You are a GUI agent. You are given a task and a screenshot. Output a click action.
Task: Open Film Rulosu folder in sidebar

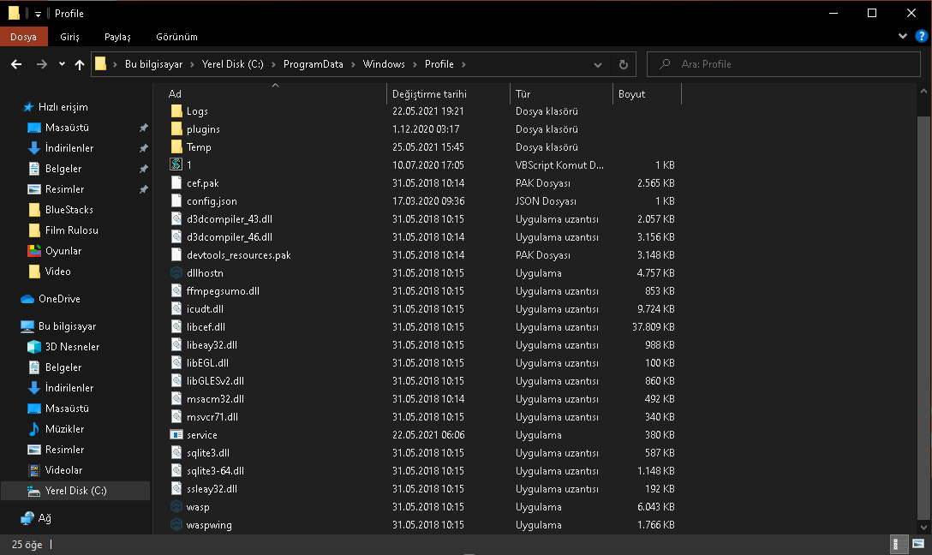(x=71, y=230)
